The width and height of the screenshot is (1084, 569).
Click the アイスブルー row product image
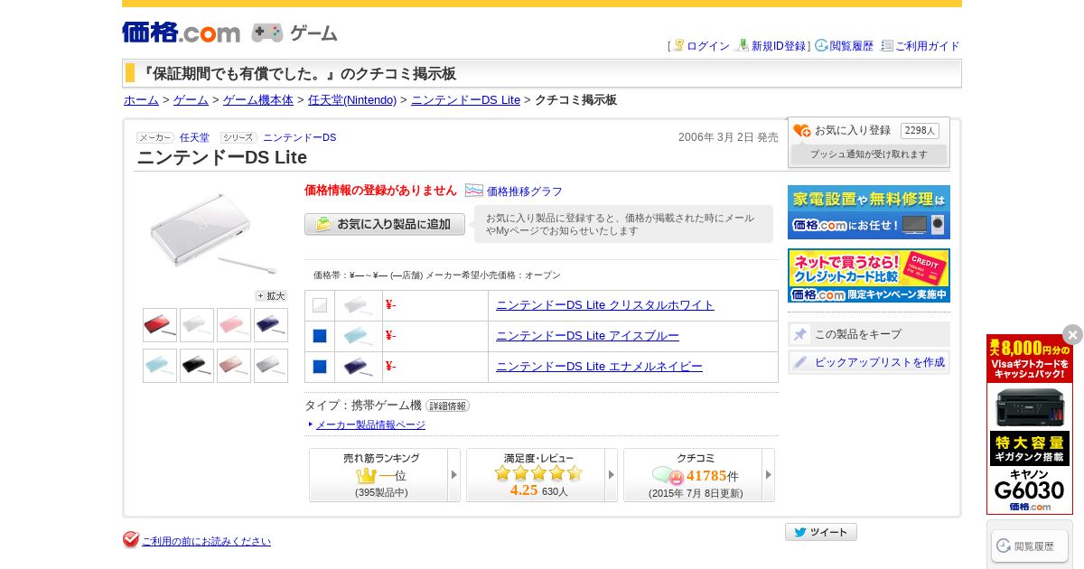point(359,336)
